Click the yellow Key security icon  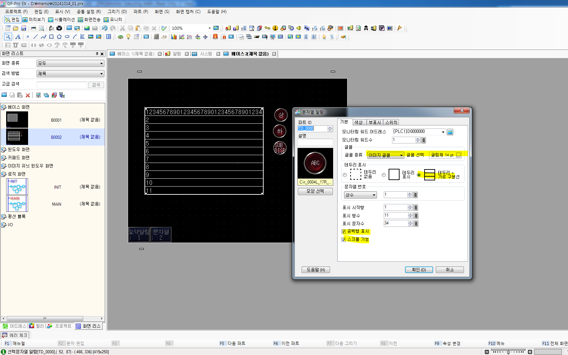point(267,28)
